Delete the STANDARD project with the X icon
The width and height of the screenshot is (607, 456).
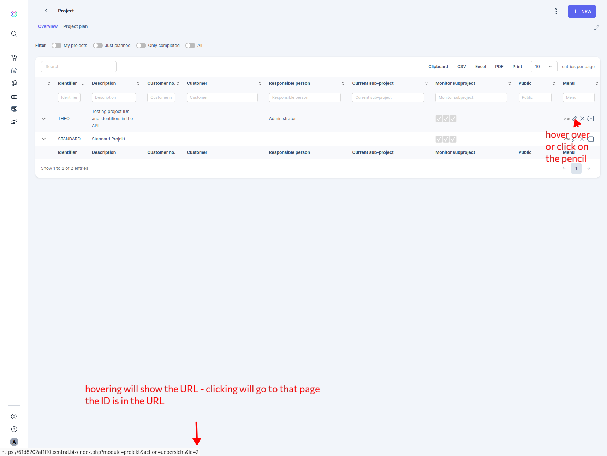tap(582, 139)
